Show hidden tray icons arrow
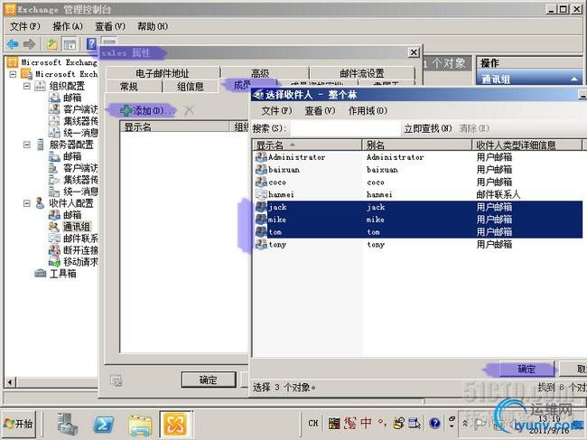 coord(465,423)
